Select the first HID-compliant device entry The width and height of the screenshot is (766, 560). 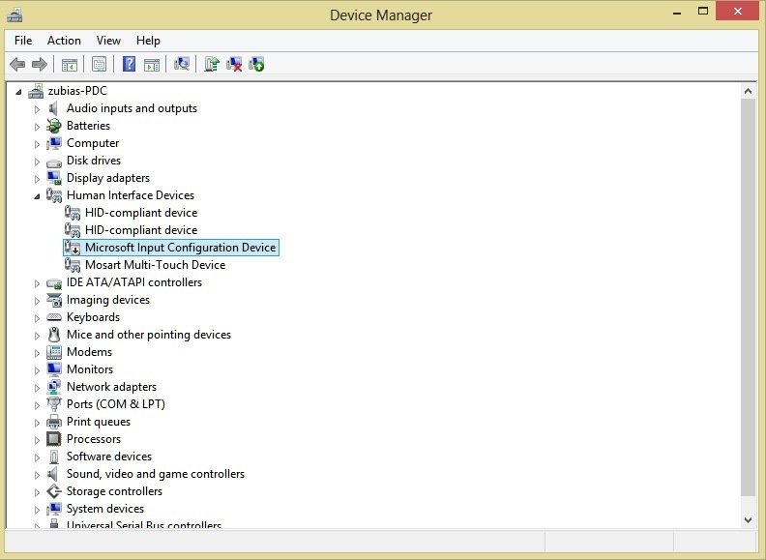141,213
